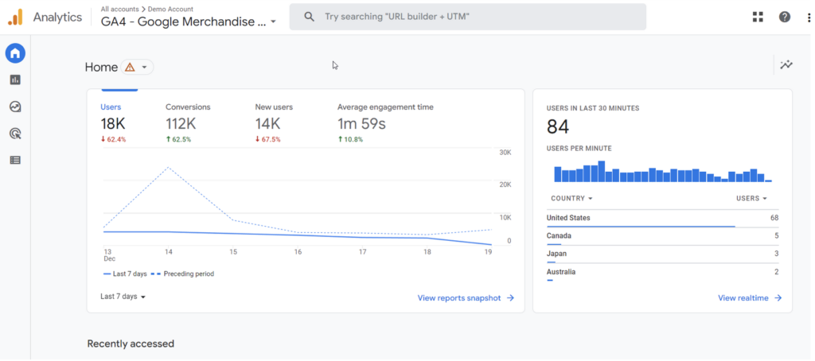The height and width of the screenshot is (361, 815).
Task: Open the Google apps grid icon
Action: [758, 17]
